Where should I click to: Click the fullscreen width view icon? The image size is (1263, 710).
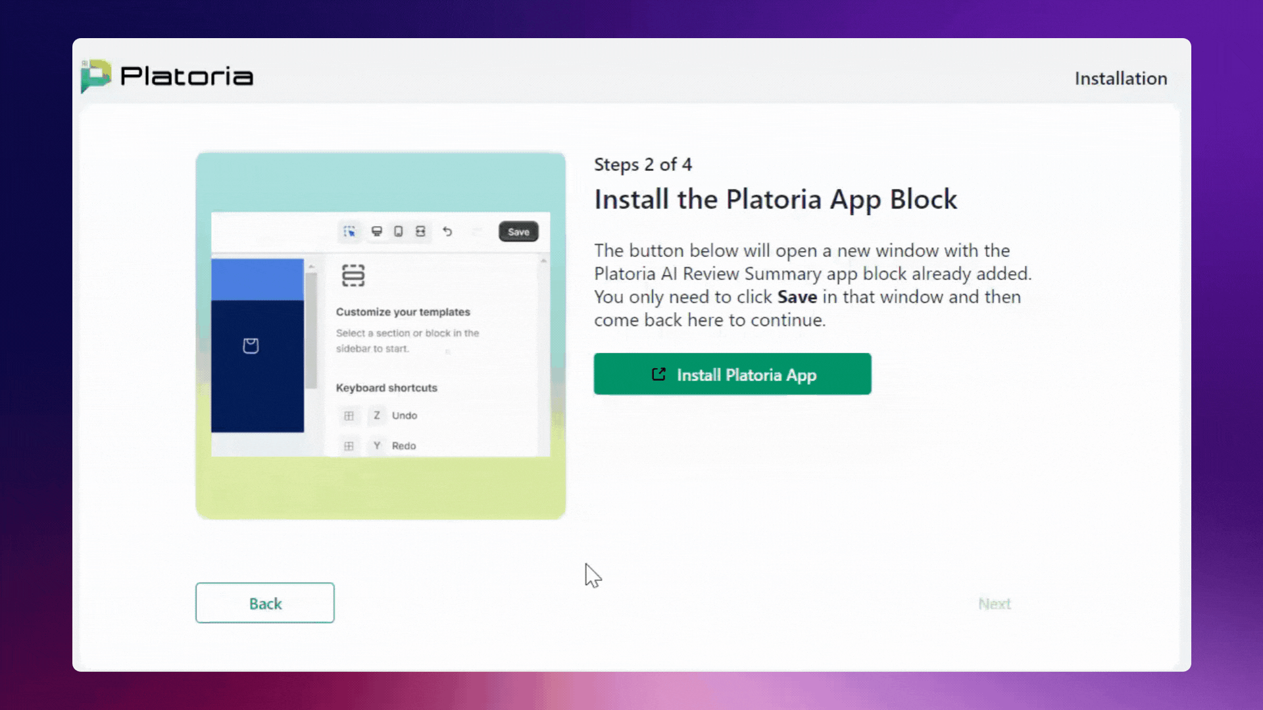(x=420, y=231)
